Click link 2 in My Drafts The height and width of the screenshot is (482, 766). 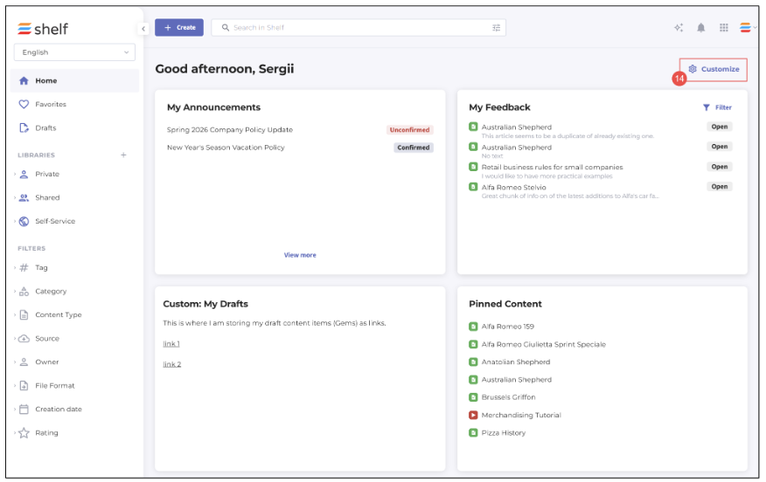coord(172,364)
